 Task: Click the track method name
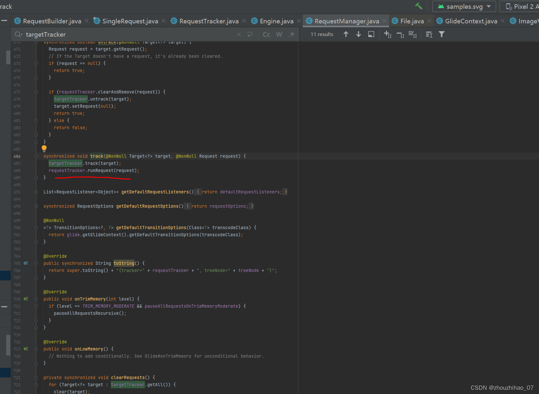click(x=97, y=156)
